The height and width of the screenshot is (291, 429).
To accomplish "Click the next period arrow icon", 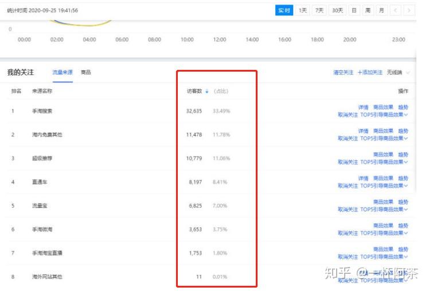I will click(x=409, y=10).
